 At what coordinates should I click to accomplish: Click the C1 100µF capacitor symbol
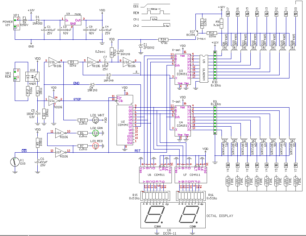pos(44,30)
